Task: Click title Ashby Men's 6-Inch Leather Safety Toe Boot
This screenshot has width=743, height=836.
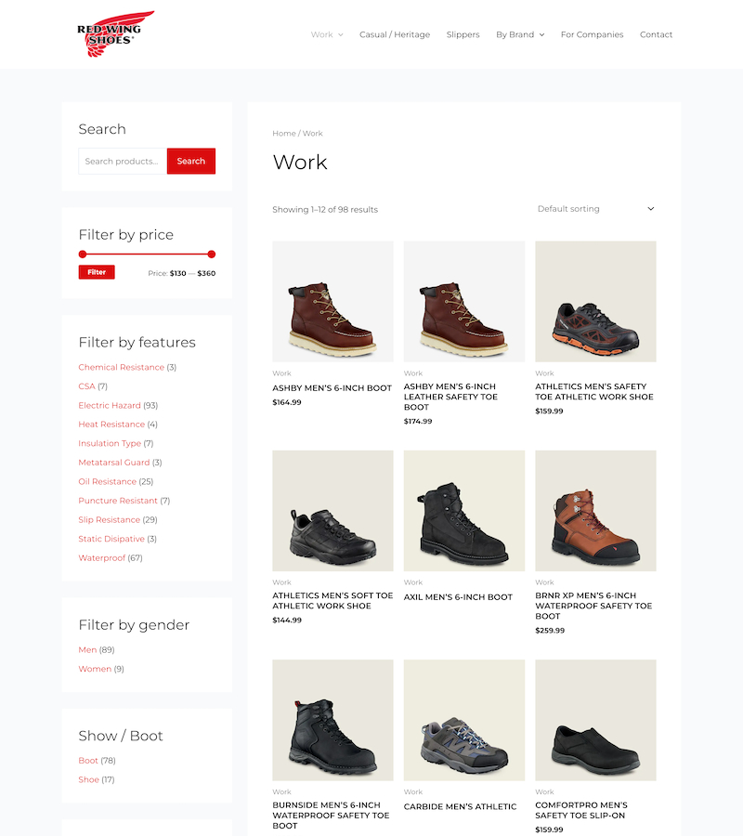Action: [x=450, y=397]
